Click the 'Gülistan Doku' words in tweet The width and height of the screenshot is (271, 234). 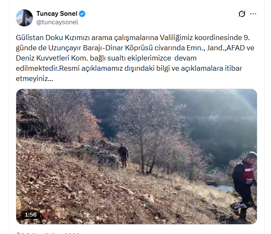pos(39,38)
